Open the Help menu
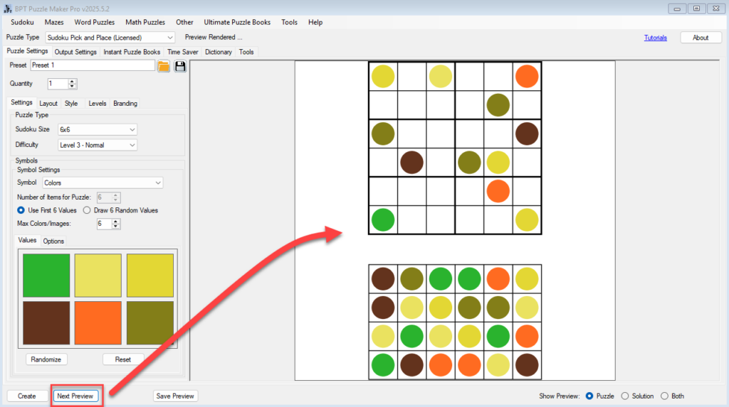Image resolution: width=729 pixels, height=407 pixels. click(315, 22)
